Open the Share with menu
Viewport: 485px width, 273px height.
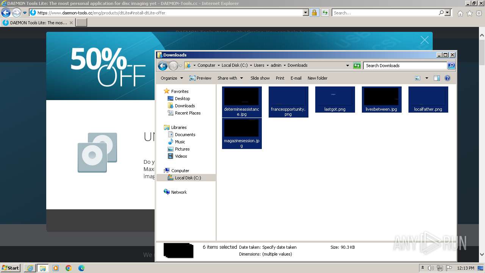(230, 78)
